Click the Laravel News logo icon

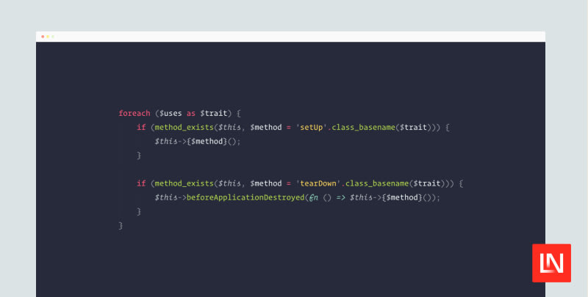tap(551, 263)
